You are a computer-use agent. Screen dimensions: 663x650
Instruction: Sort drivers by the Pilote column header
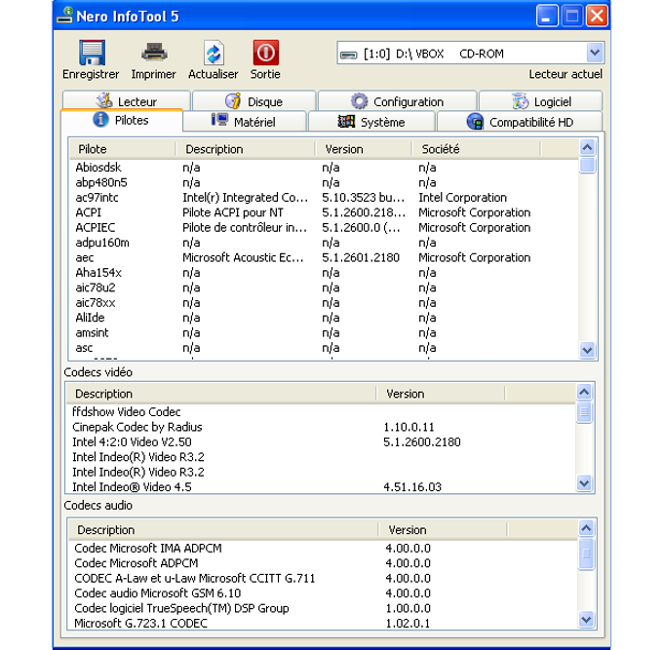[x=122, y=149]
